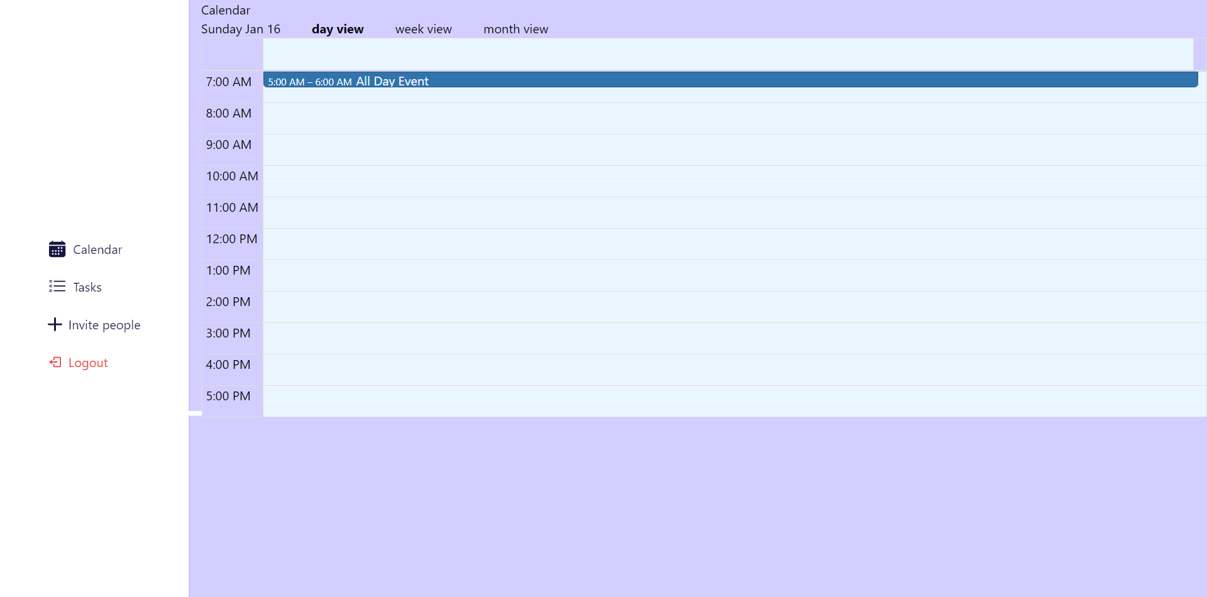This screenshot has width=1207, height=597.
Task: Click the Calendar icon in the sidebar
Action: point(57,249)
